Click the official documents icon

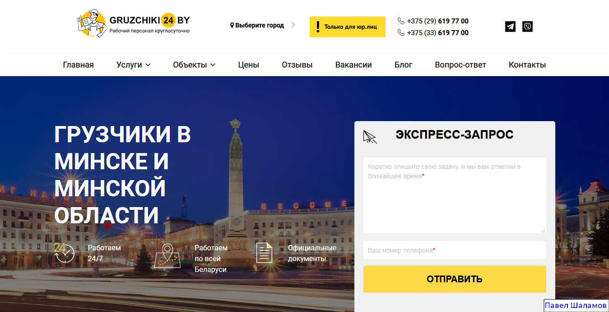click(x=264, y=253)
